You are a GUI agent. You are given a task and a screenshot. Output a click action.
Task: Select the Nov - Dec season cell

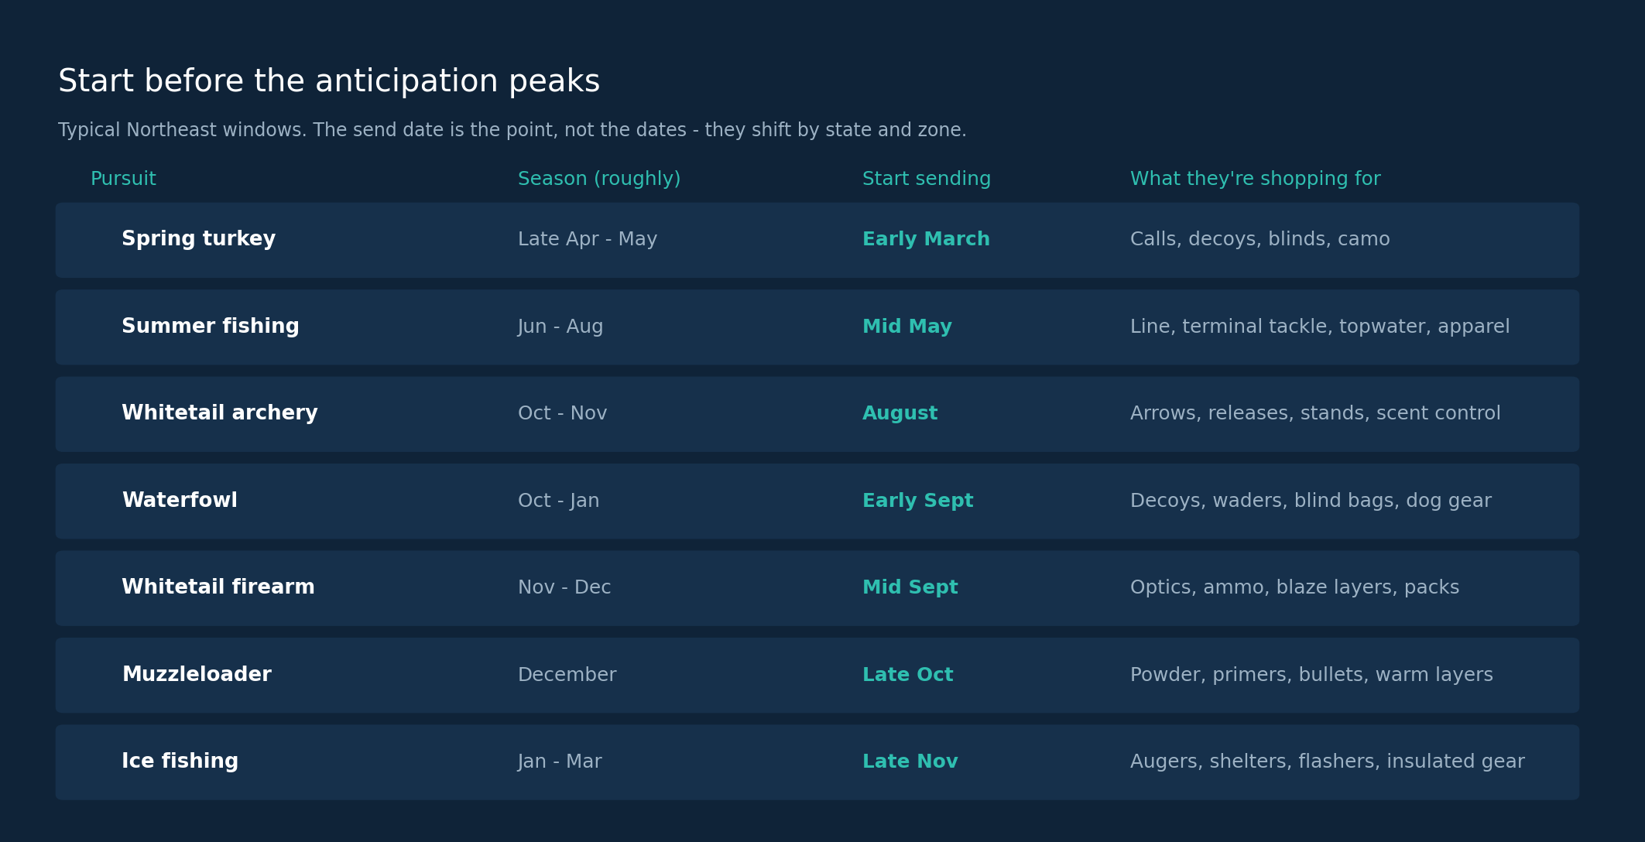tap(564, 587)
